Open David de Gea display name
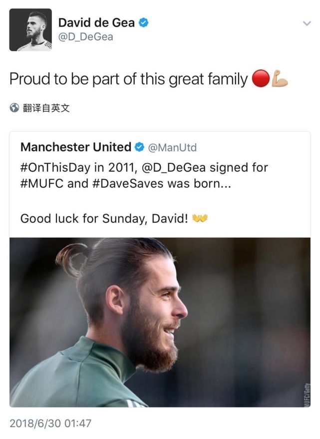 click(96, 22)
